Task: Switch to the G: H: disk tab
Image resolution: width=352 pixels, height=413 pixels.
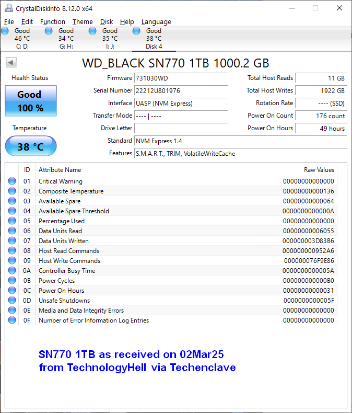Action: click(66, 39)
